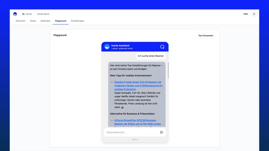
Task: Click 'Mein Tipp für mobiles Entertainment:' heading
Action: pos(131,75)
